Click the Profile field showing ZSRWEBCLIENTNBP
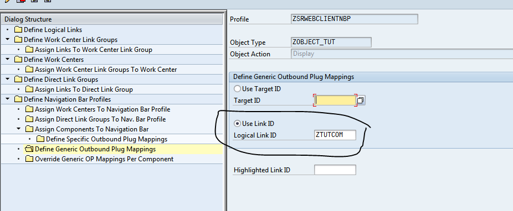 click(355, 19)
